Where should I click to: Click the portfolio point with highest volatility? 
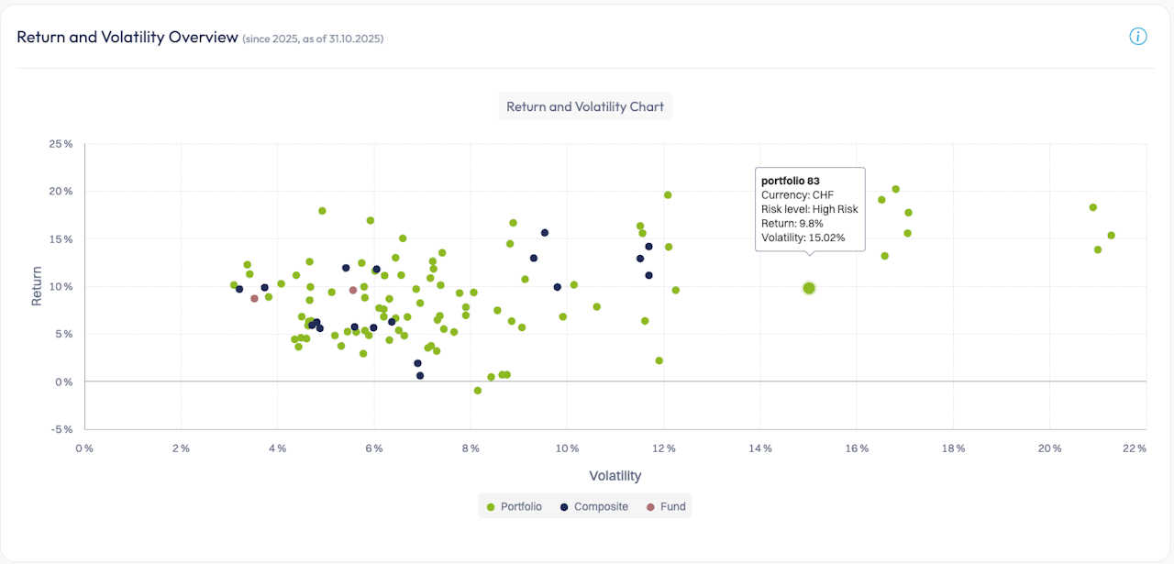coord(1111,236)
